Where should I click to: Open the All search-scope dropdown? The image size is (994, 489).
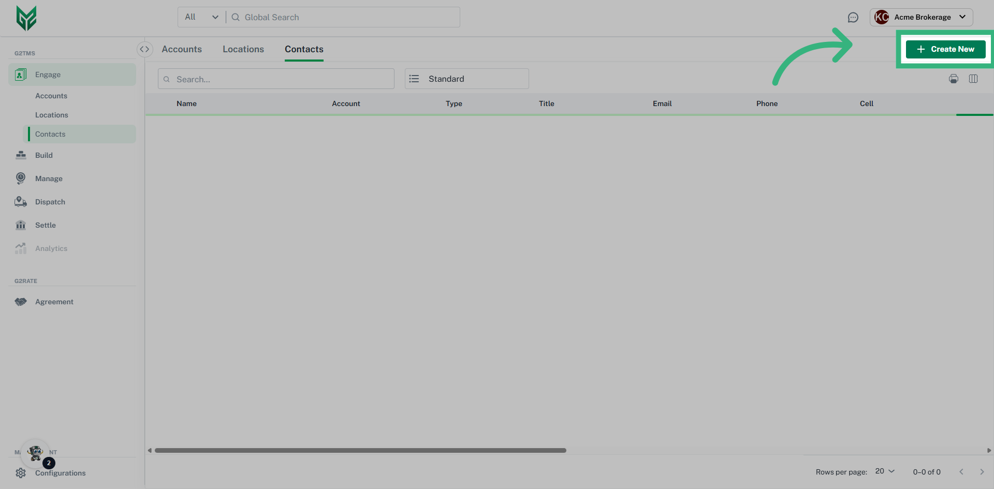pos(202,17)
